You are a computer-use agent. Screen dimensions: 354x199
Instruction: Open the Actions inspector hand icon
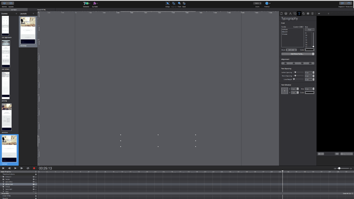pos(304,13)
